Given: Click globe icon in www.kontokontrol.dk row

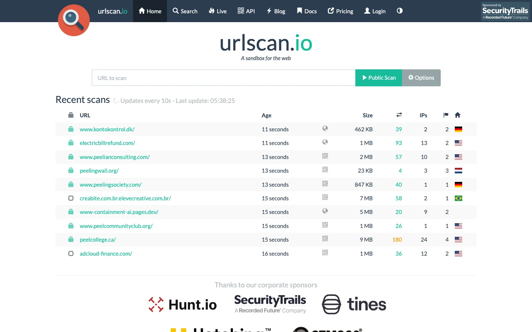Looking at the screenshot, I should click(325, 128).
